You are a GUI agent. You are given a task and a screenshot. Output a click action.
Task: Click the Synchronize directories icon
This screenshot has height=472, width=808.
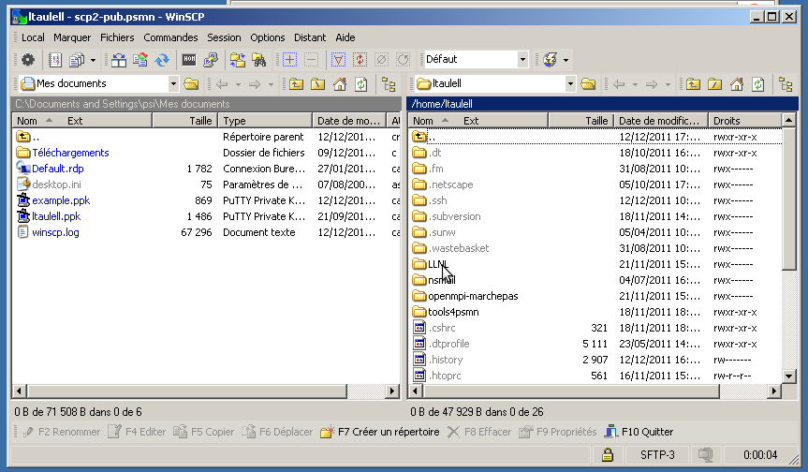140,60
